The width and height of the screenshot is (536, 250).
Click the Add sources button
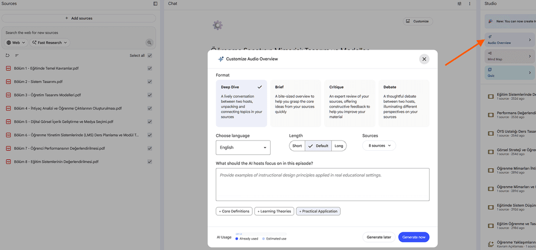point(79,18)
